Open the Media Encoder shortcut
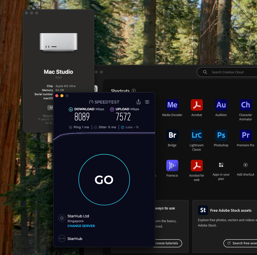 tap(172, 105)
